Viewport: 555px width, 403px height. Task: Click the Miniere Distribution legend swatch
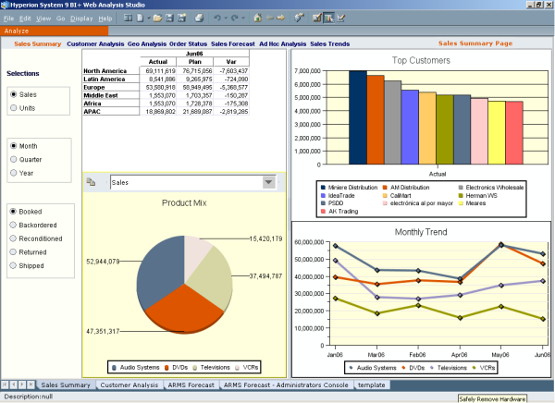(x=323, y=187)
